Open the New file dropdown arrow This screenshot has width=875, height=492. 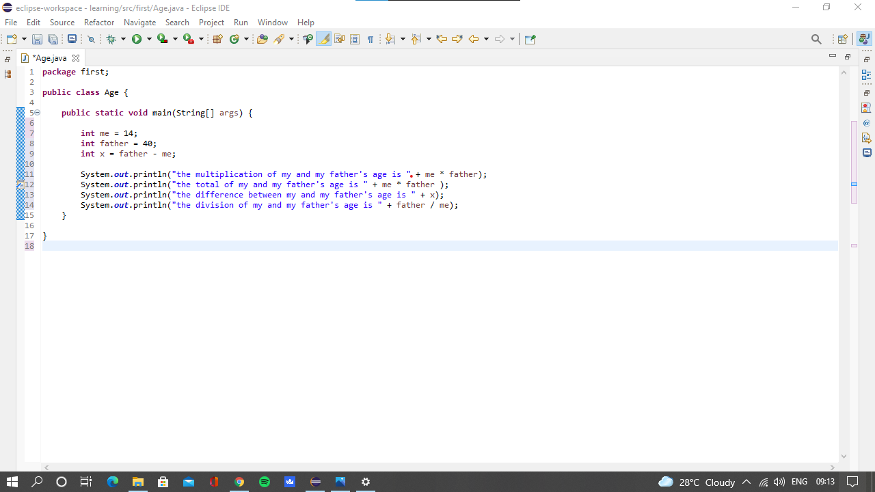[x=24, y=39]
